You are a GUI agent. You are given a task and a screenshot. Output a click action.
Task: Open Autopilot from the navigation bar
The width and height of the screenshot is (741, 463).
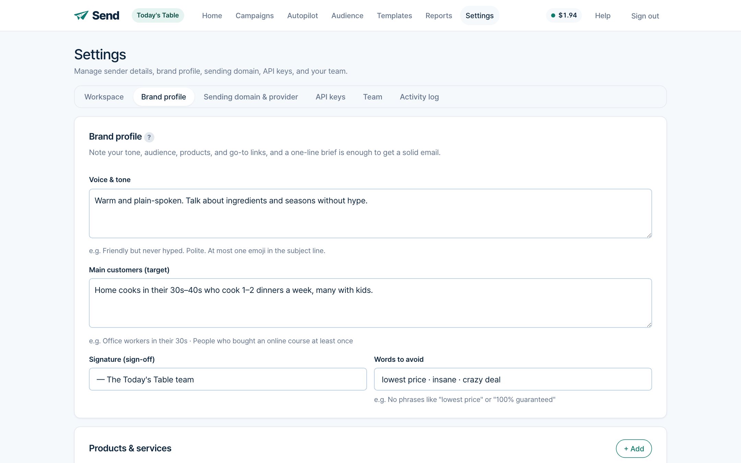point(303,15)
